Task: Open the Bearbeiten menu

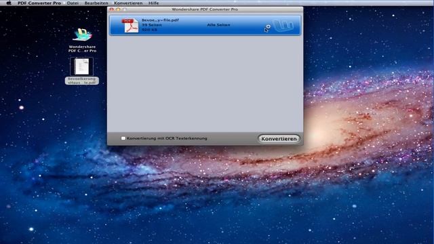Action: click(96, 3)
